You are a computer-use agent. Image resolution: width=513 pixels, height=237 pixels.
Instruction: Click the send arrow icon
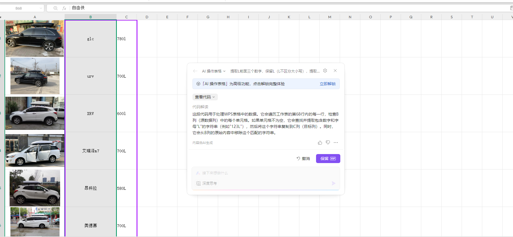pyautogui.click(x=334, y=183)
